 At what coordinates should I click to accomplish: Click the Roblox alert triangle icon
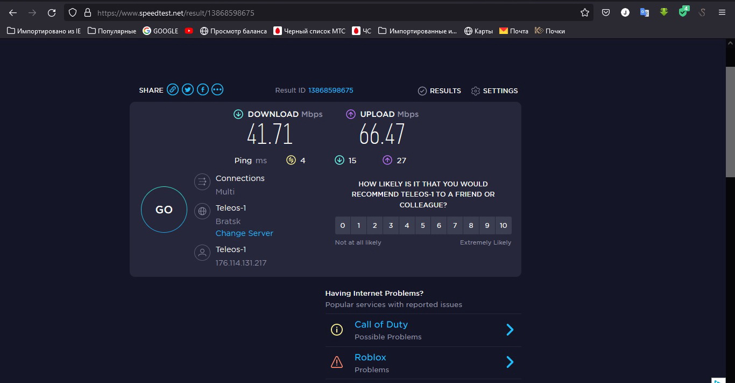coord(337,362)
